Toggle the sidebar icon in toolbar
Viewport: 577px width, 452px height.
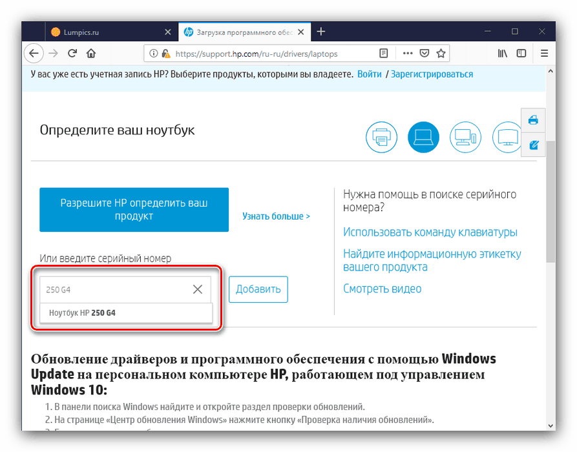click(x=521, y=54)
